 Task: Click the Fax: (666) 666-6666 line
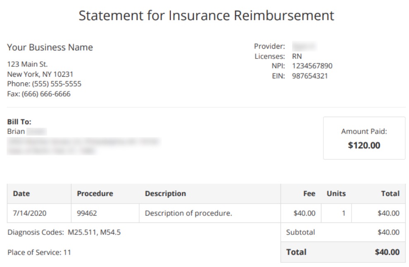(39, 94)
